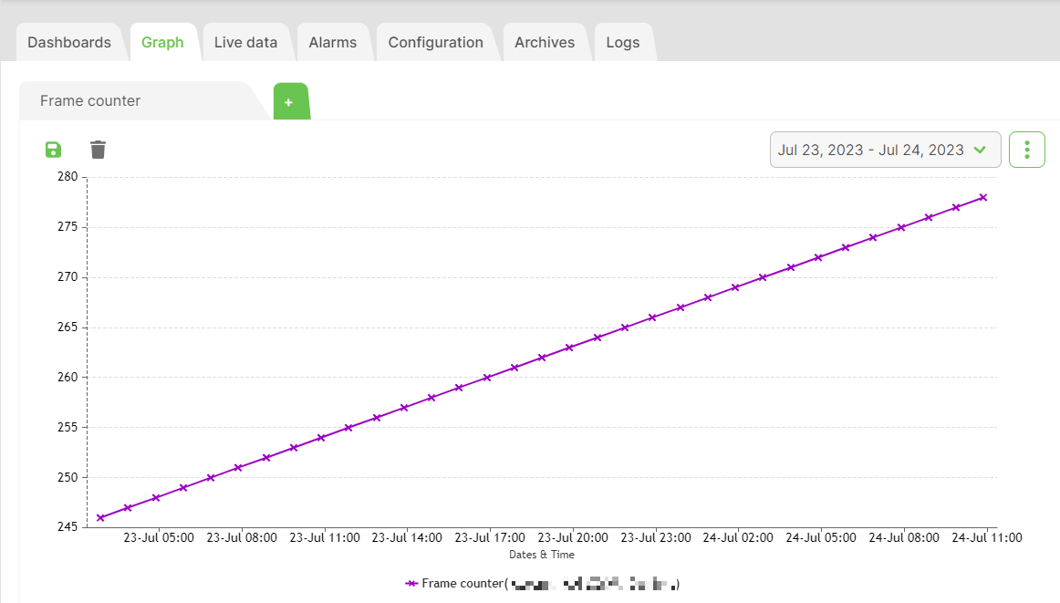View the Logs tab
The image size is (1060, 603).
623,43
